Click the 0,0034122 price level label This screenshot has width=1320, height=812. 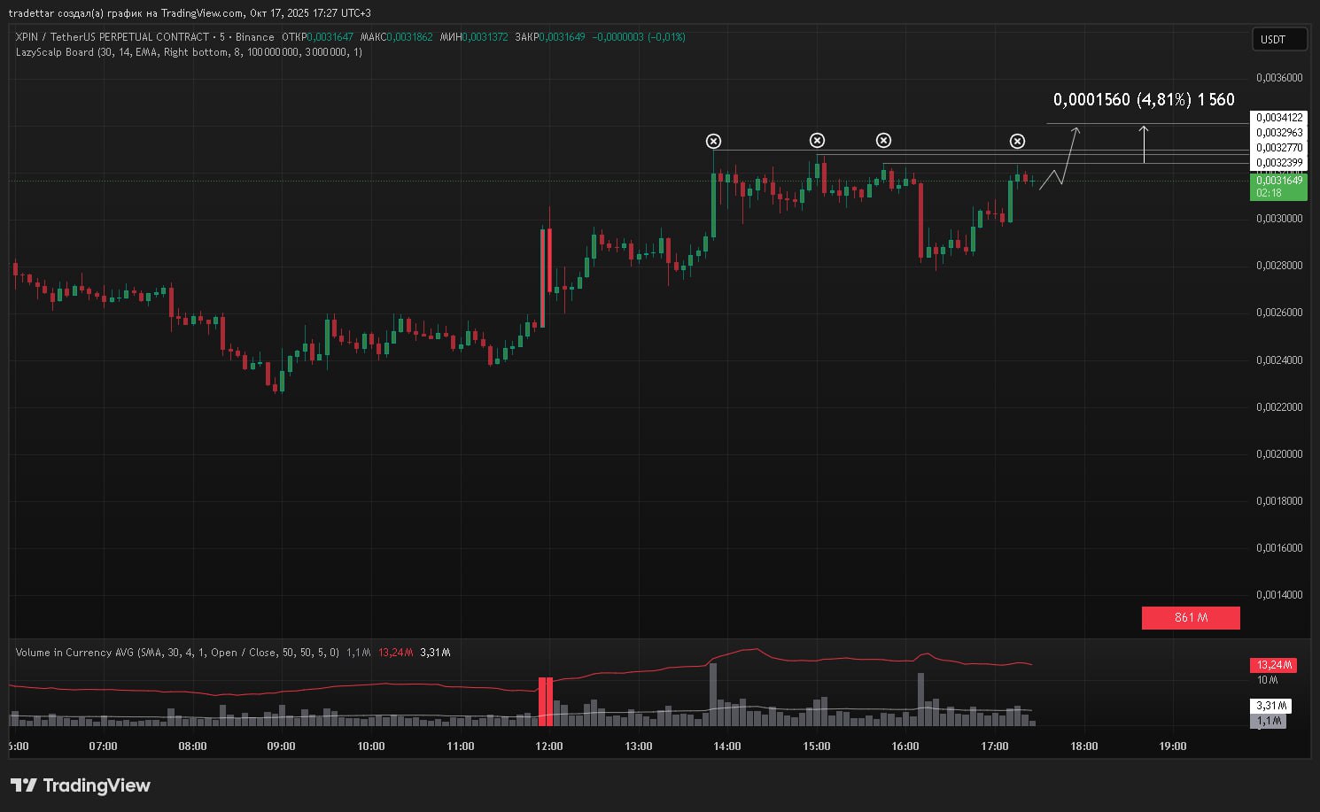1278,118
